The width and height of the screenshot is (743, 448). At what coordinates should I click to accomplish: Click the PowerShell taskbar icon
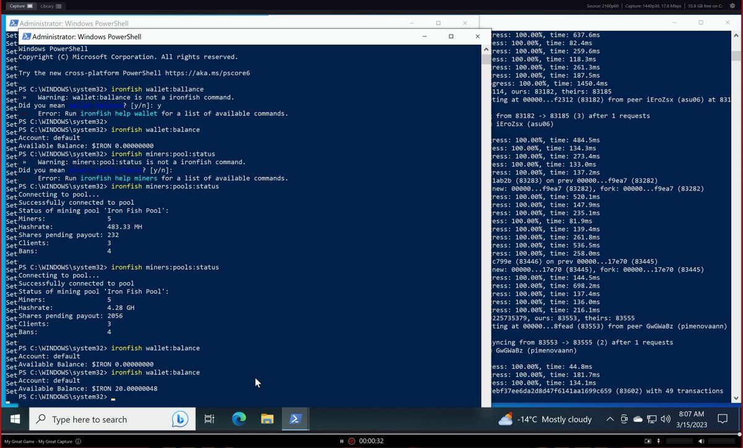(x=295, y=420)
